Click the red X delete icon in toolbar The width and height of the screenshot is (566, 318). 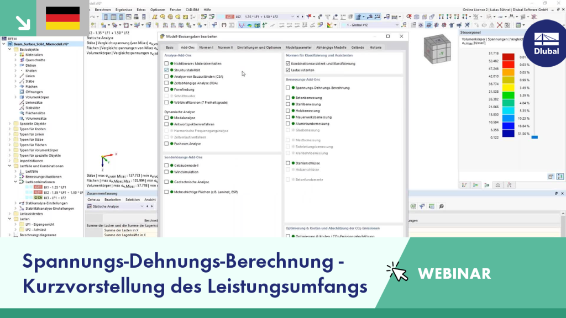(x=500, y=25)
